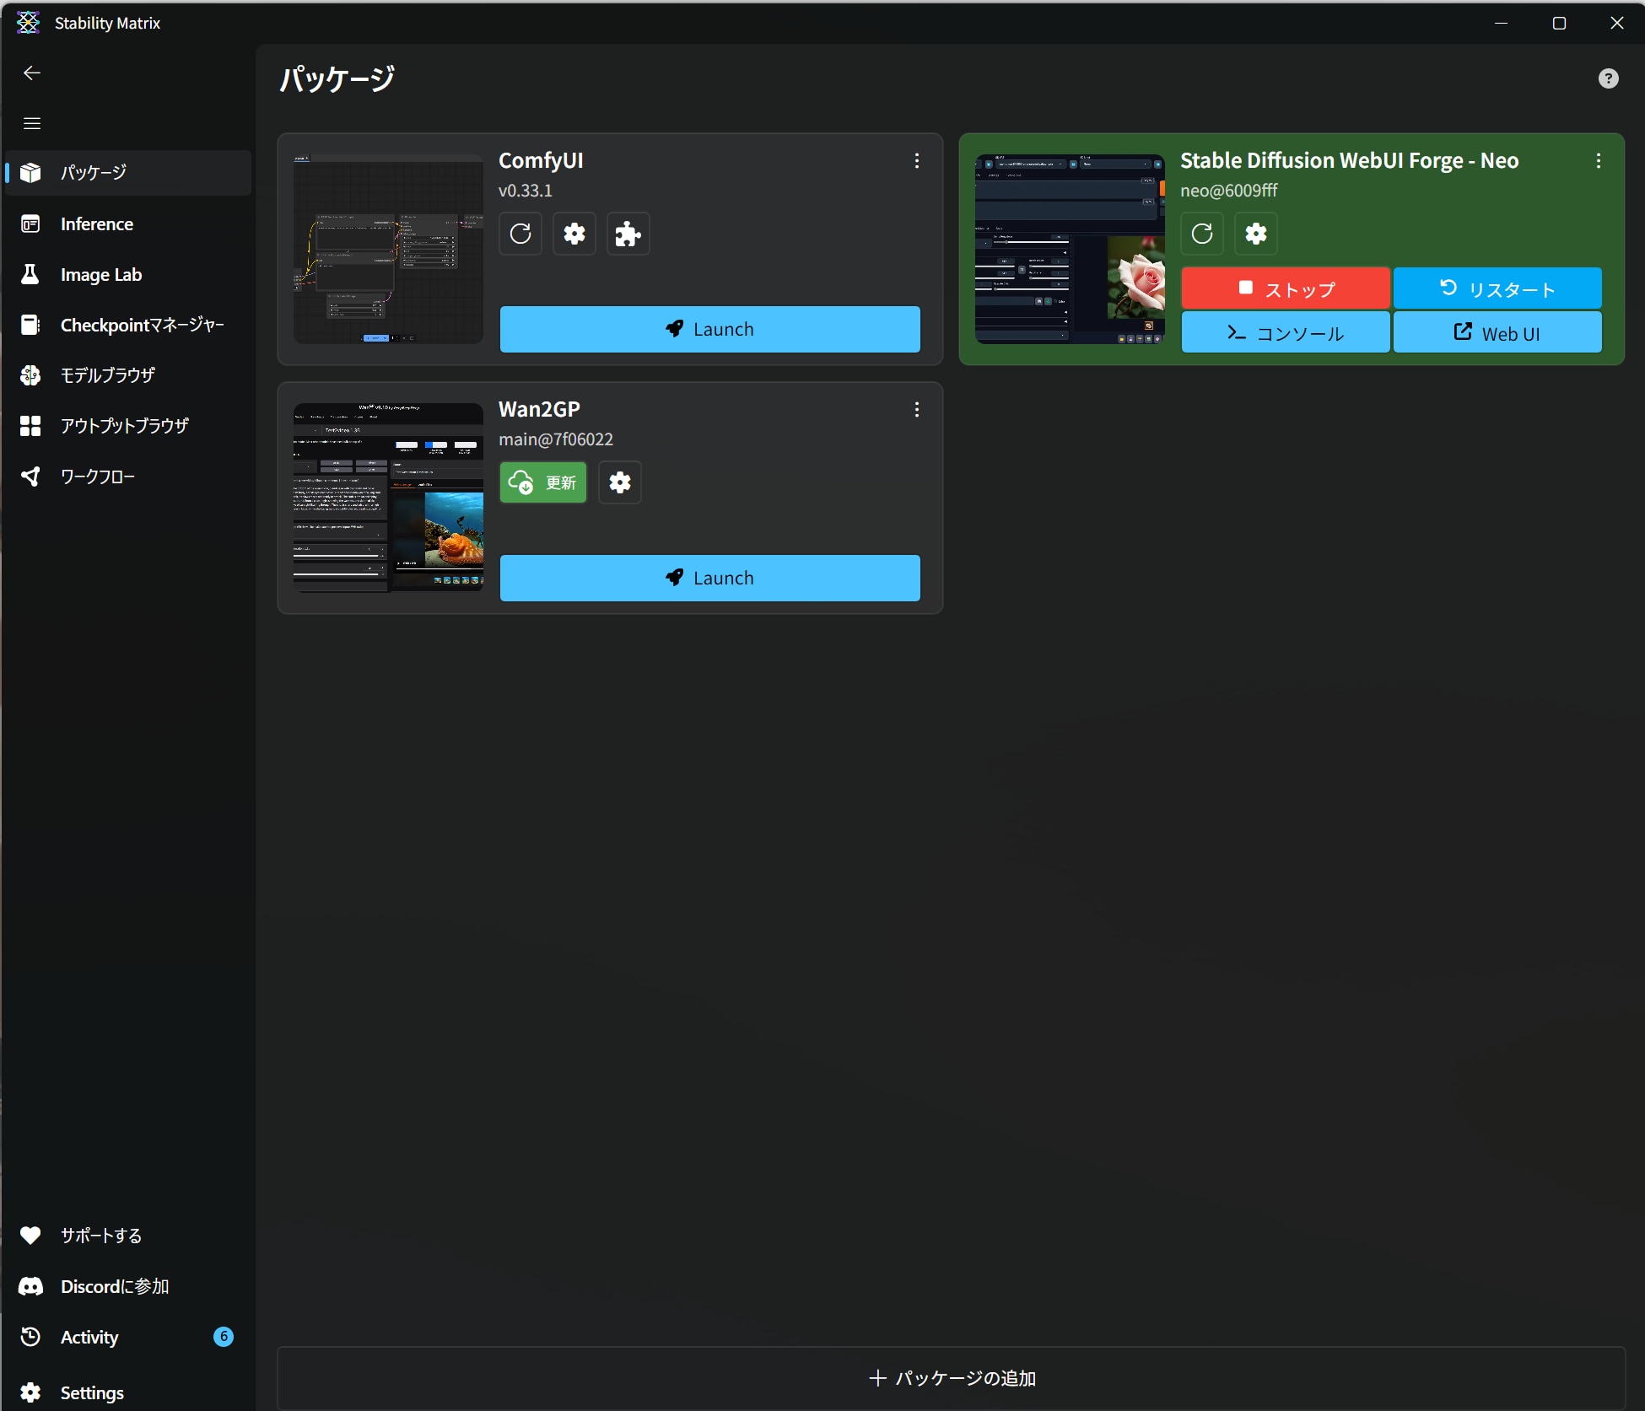Screen dimensions: 1645x1411
Task: Click the Stability Matrix logo icon
Action: [28, 23]
